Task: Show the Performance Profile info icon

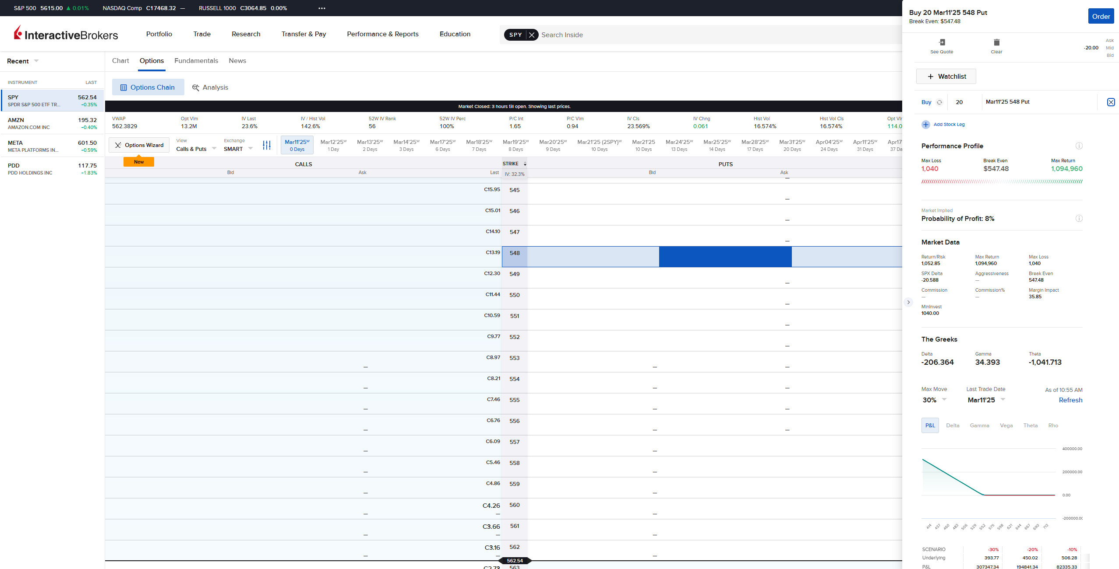Action: point(1079,146)
